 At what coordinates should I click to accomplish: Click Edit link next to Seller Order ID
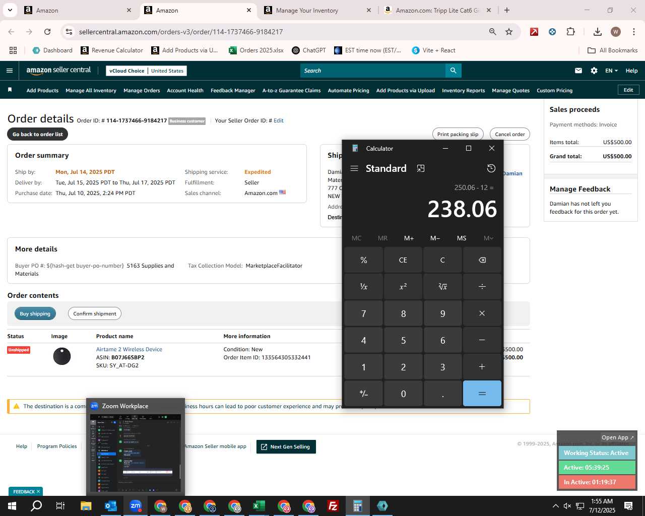click(x=279, y=120)
